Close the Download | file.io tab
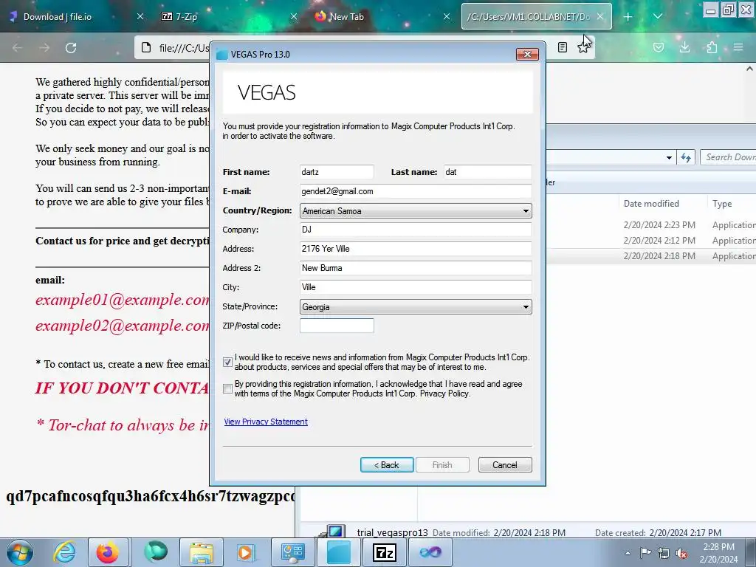The height and width of the screenshot is (567, 756). coord(140,16)
